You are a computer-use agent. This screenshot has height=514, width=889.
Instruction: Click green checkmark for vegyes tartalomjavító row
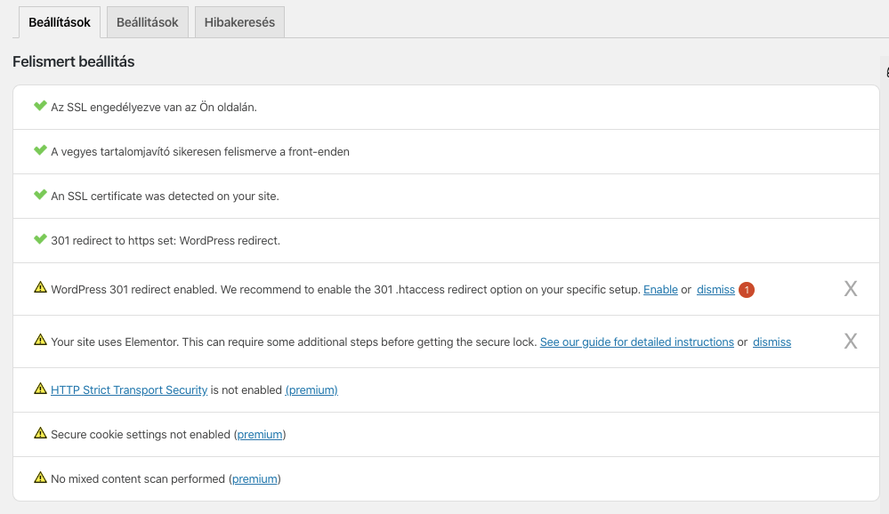point(40,150)
